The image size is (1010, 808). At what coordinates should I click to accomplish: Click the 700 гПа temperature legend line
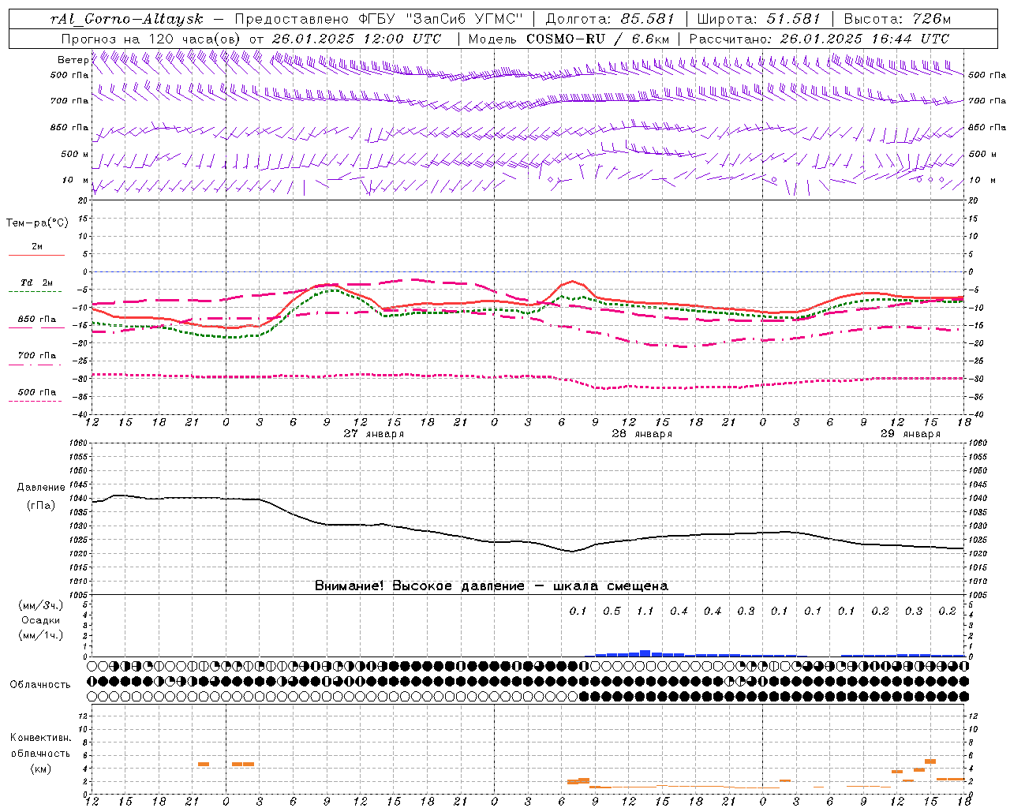click(x=36, y=365)
